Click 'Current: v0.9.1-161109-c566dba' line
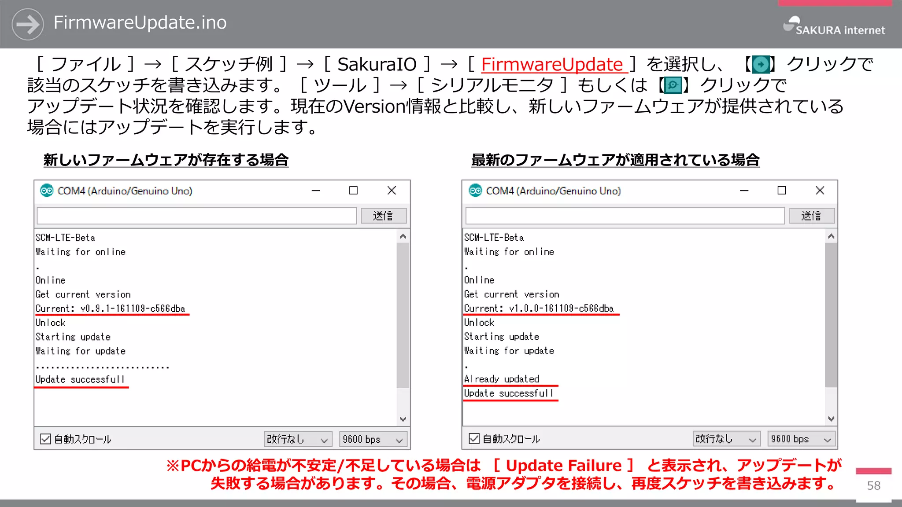The height and width of the screenshot is (507, 902). (x=111, y=309)
